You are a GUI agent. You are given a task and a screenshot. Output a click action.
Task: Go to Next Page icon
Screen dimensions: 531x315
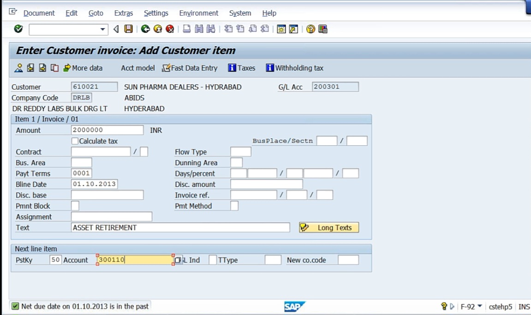[253, 29]
